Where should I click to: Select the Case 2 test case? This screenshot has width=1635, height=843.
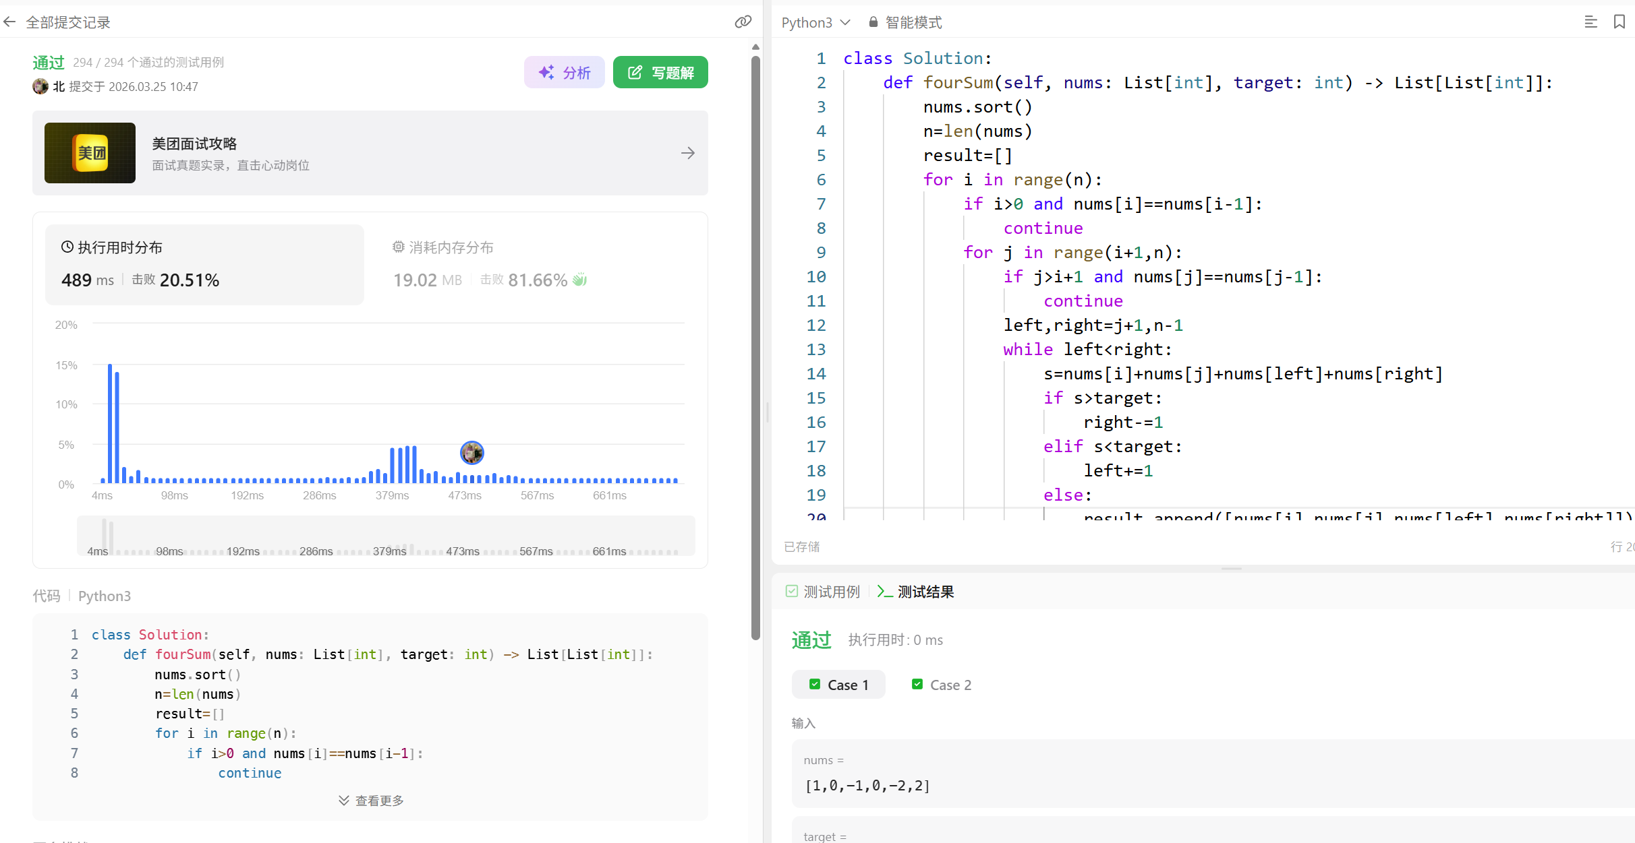coord(942,685)
